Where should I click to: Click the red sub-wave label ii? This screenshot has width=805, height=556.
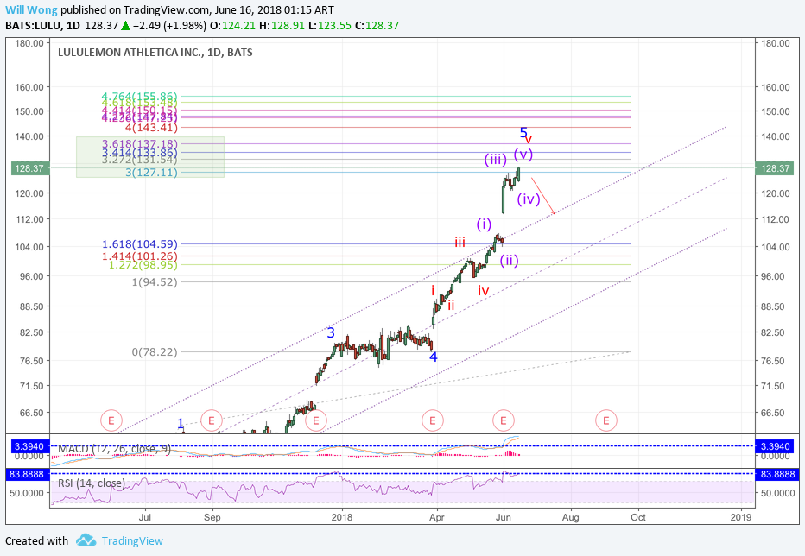pyautogui.click(x=451, y=306)
